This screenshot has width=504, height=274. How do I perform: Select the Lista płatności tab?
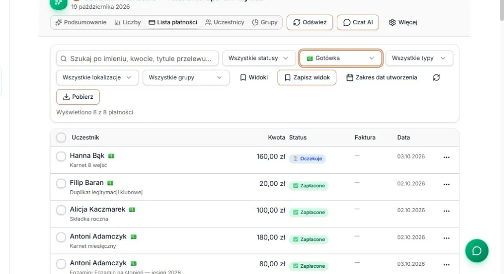173,22
